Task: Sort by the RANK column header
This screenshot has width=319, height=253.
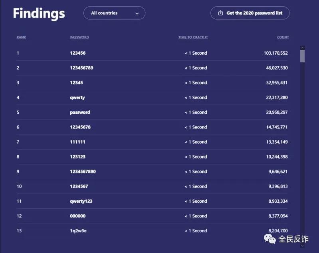Action: pyautogui.click(x=21, y=38)
